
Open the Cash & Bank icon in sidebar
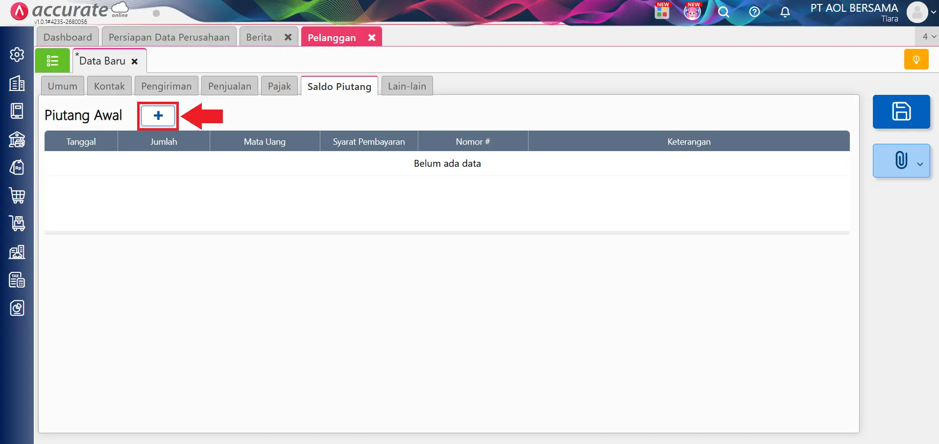click(17, 139)
